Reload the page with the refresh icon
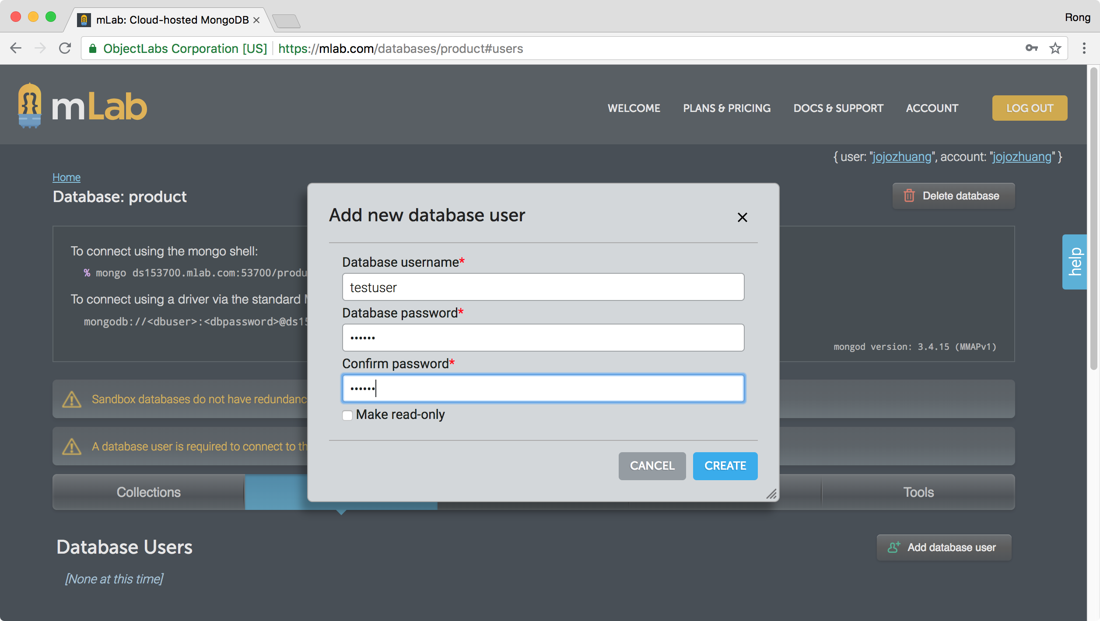 point(65,48)
